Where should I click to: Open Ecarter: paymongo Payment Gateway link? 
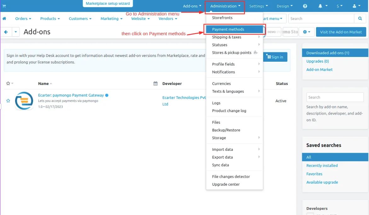(71, 95)
